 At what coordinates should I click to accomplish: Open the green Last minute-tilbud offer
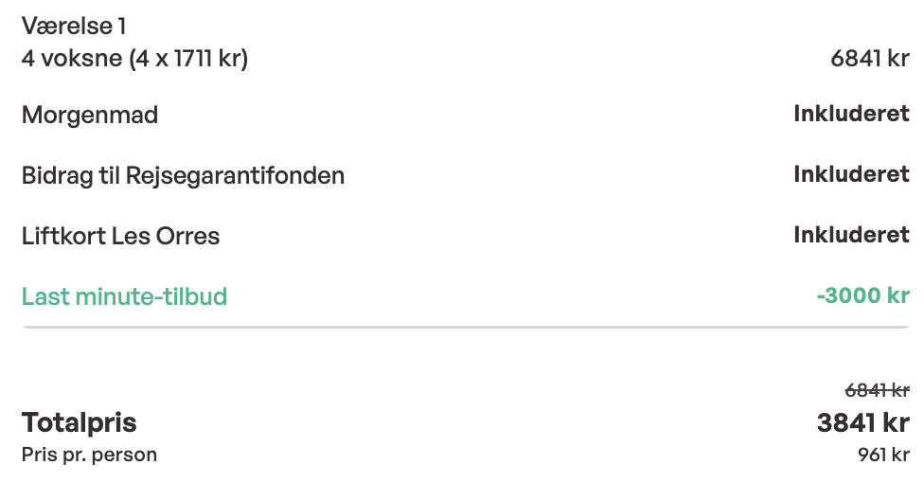(x=124, y=296)
